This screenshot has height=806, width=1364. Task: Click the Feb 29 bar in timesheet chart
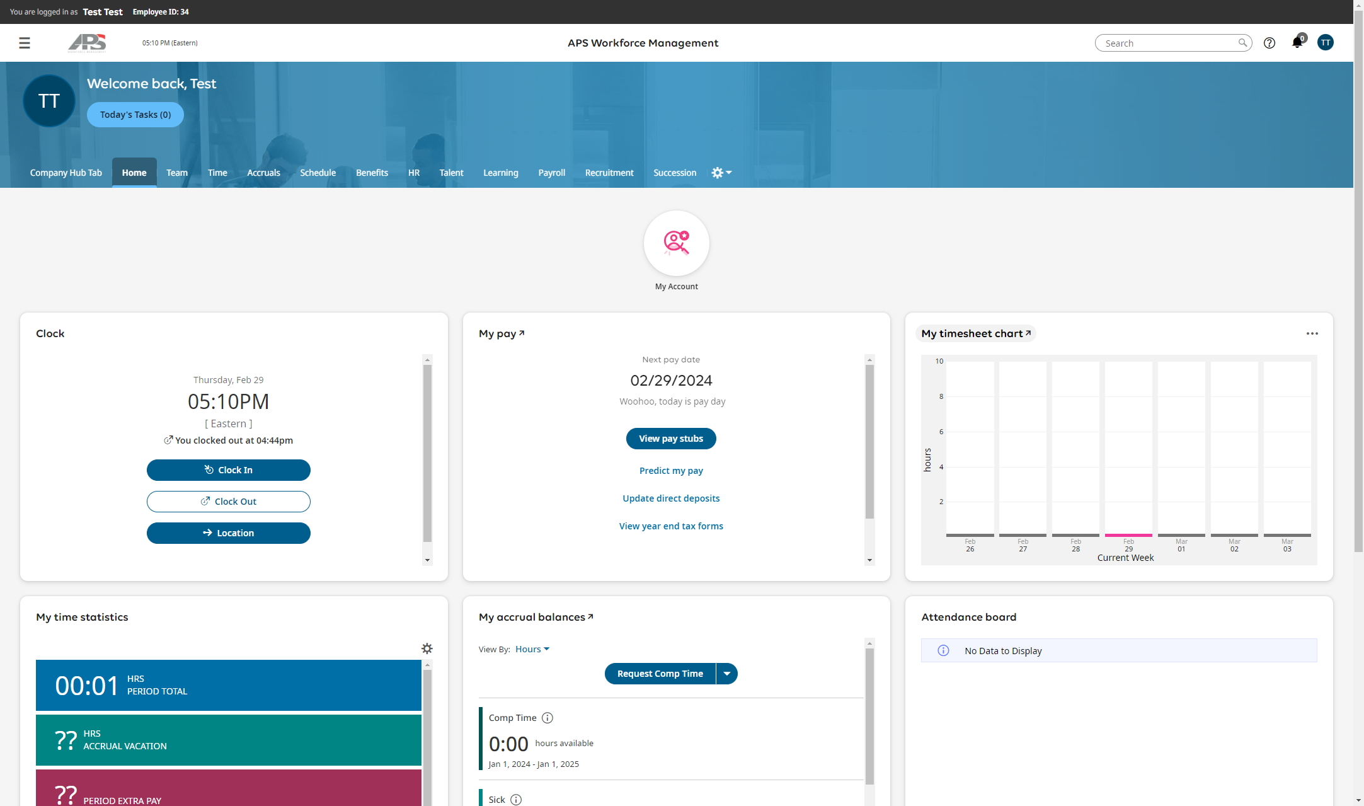pyautogui.click(x=1128, y=535)
